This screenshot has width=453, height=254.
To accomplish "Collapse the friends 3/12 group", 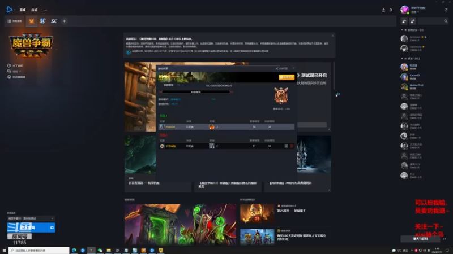I will (402, 59).
